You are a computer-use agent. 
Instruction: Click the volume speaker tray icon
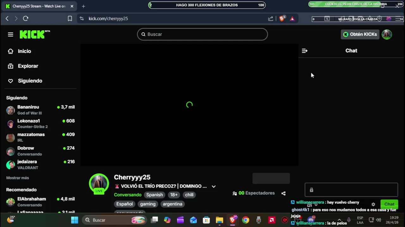click(x=378, y=220)
